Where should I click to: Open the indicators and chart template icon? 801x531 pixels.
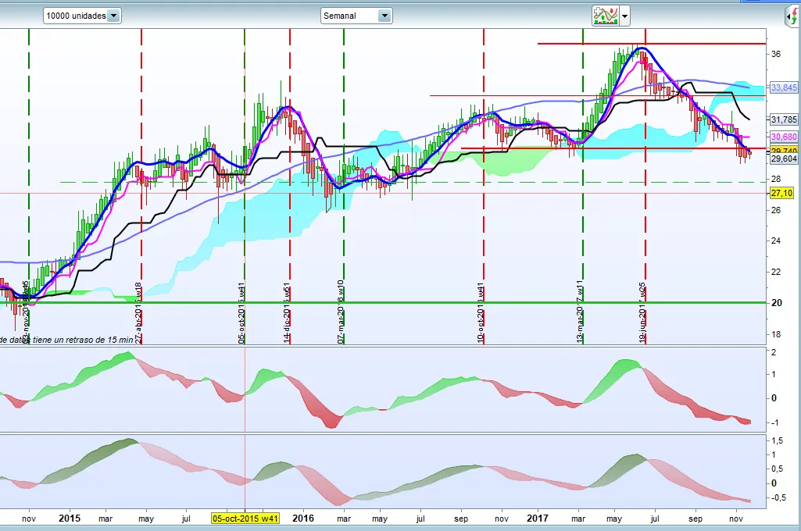pos(605,16)
